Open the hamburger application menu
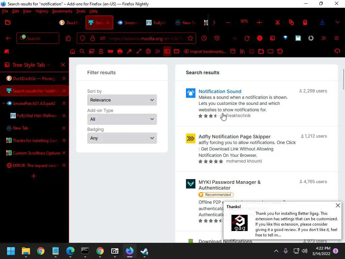 click(337, 38)
